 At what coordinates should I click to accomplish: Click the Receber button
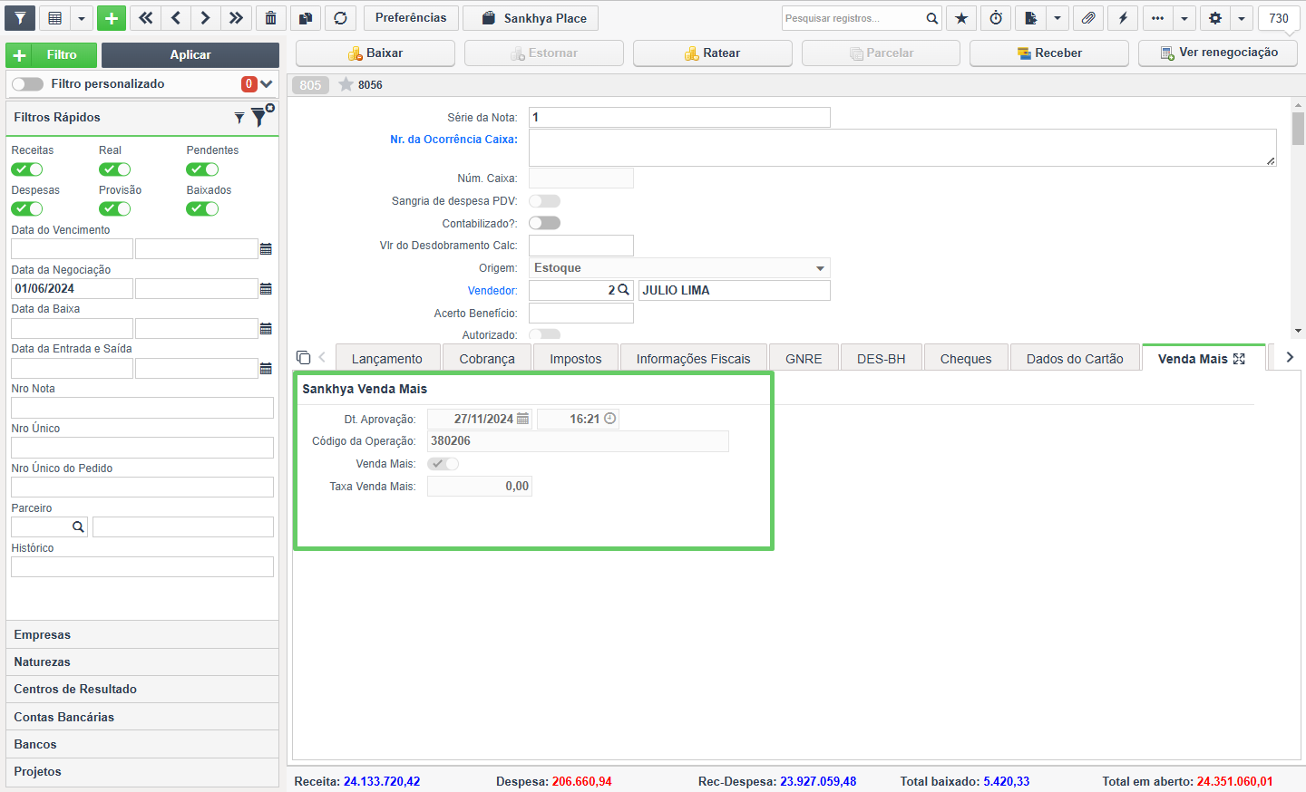tap(1049, 53)
